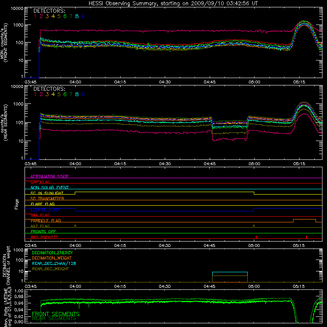
Task: Select the AAZ_FLAG label
Action: (40, 226)
